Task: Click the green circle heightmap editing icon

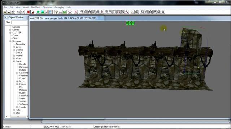Action: point(38,12)
